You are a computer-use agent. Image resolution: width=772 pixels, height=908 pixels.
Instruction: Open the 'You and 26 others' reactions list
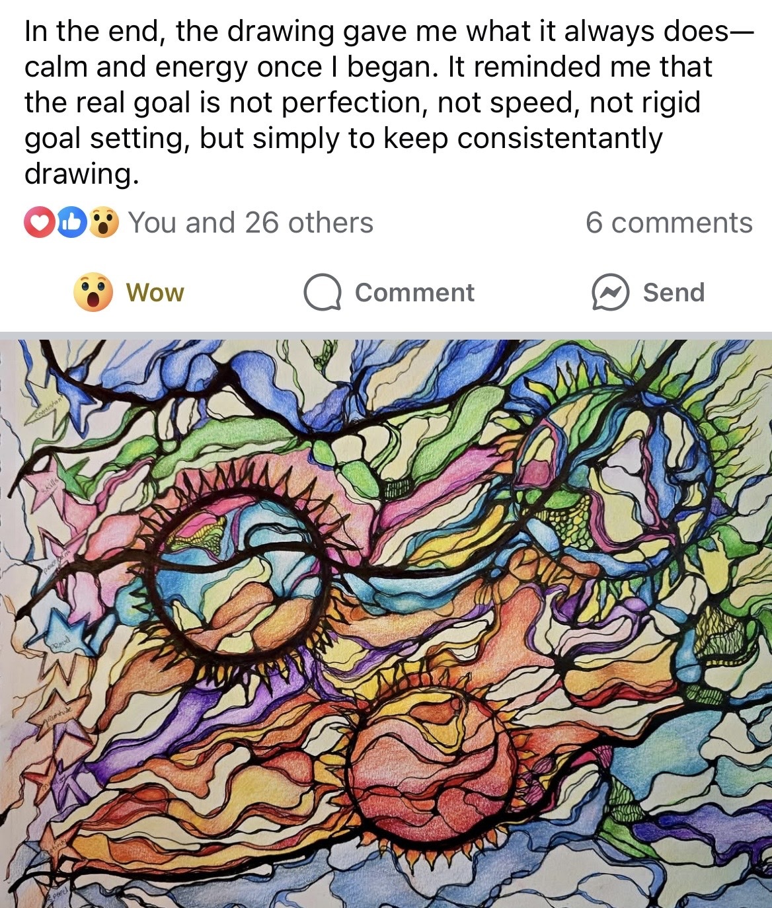coord(251,223)
